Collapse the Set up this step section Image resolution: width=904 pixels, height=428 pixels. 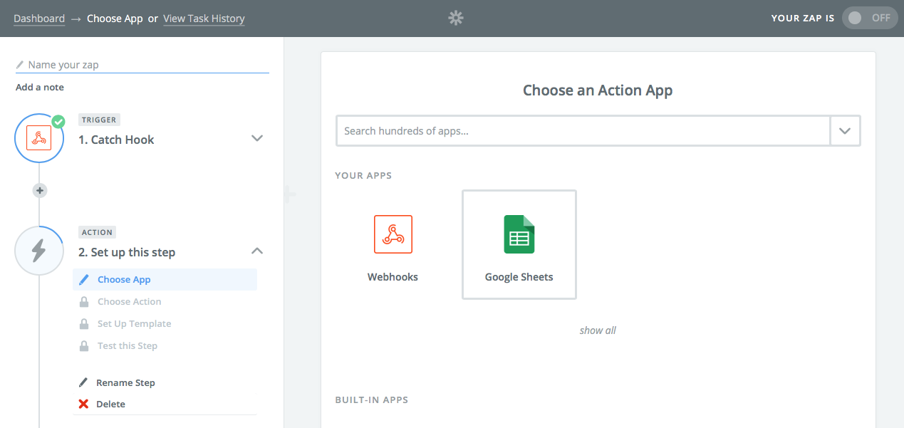[258, 251]
